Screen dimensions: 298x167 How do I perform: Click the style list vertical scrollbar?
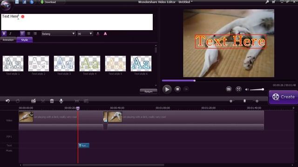coord(156,50)
